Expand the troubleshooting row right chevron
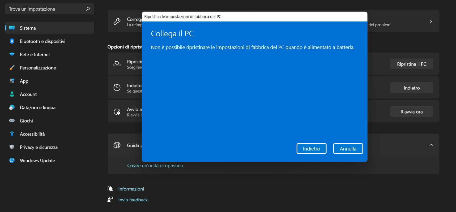The width and height of the screenshot is (456, 212). point(431,21)
